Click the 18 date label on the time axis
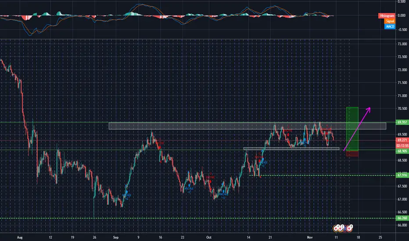The image size is (409, 241). [359, 237]
